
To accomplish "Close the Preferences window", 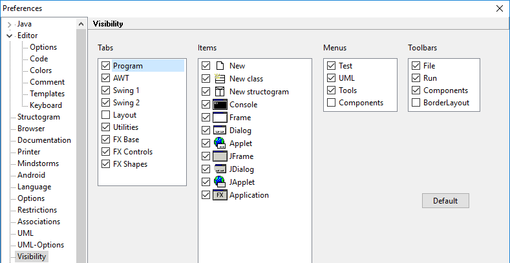I will (499, 8).
